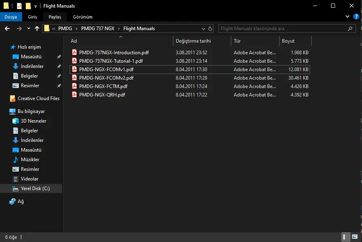The height and width of the screenshot is (242, 362).
Task: Click PDF icon of PMDG-NGX-FCOMv1.pdf
Action: coord(74,69)
